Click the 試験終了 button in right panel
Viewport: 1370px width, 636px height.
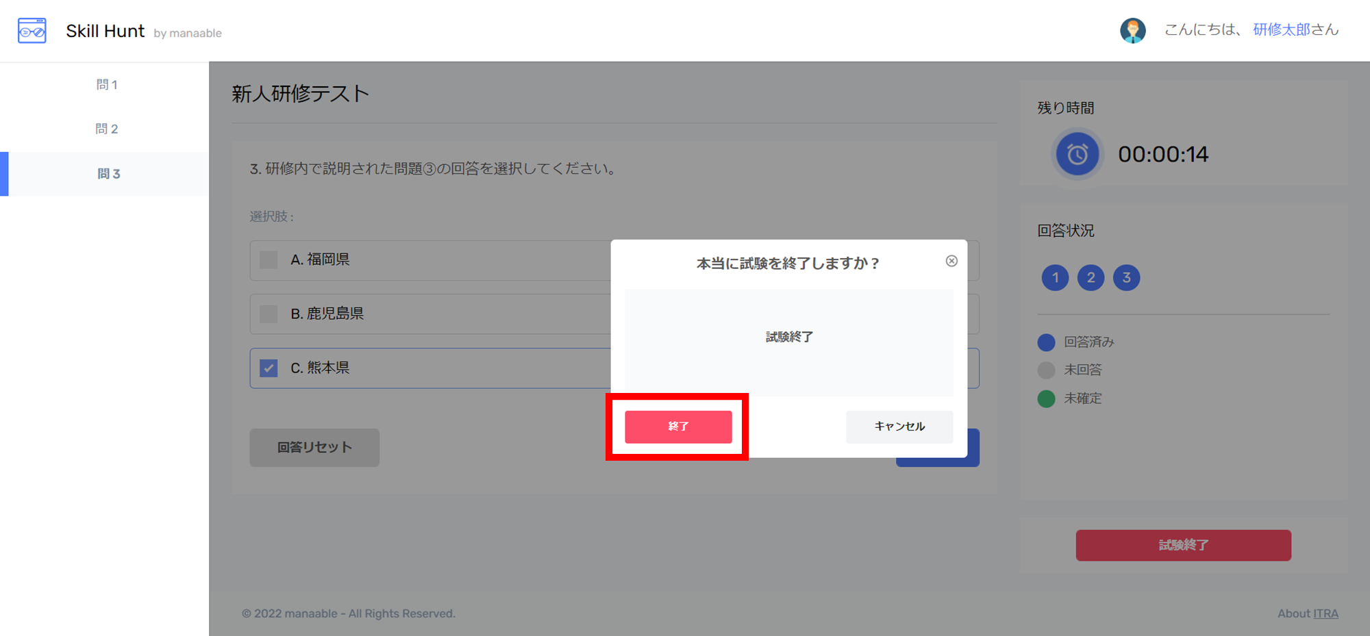coord(1183,545)
